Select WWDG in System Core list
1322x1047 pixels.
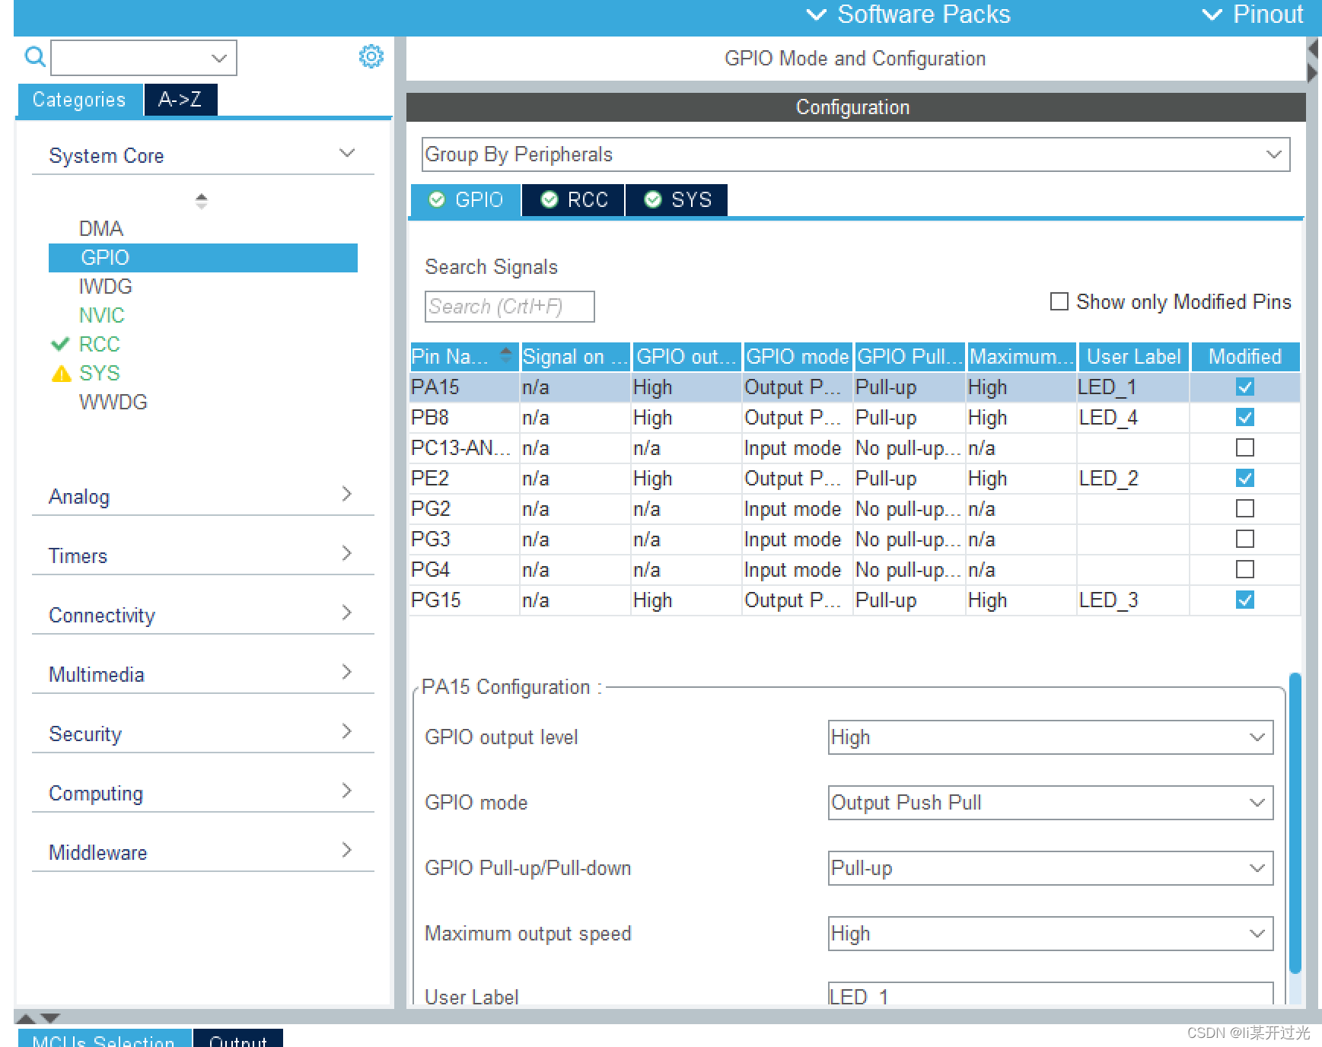[x=113, y=403]
